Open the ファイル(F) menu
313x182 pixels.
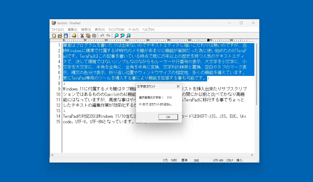click(57, 29)
